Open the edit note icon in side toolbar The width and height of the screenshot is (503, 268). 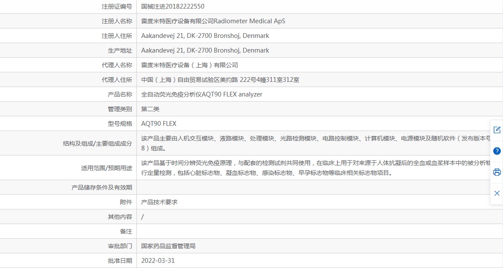497,130
